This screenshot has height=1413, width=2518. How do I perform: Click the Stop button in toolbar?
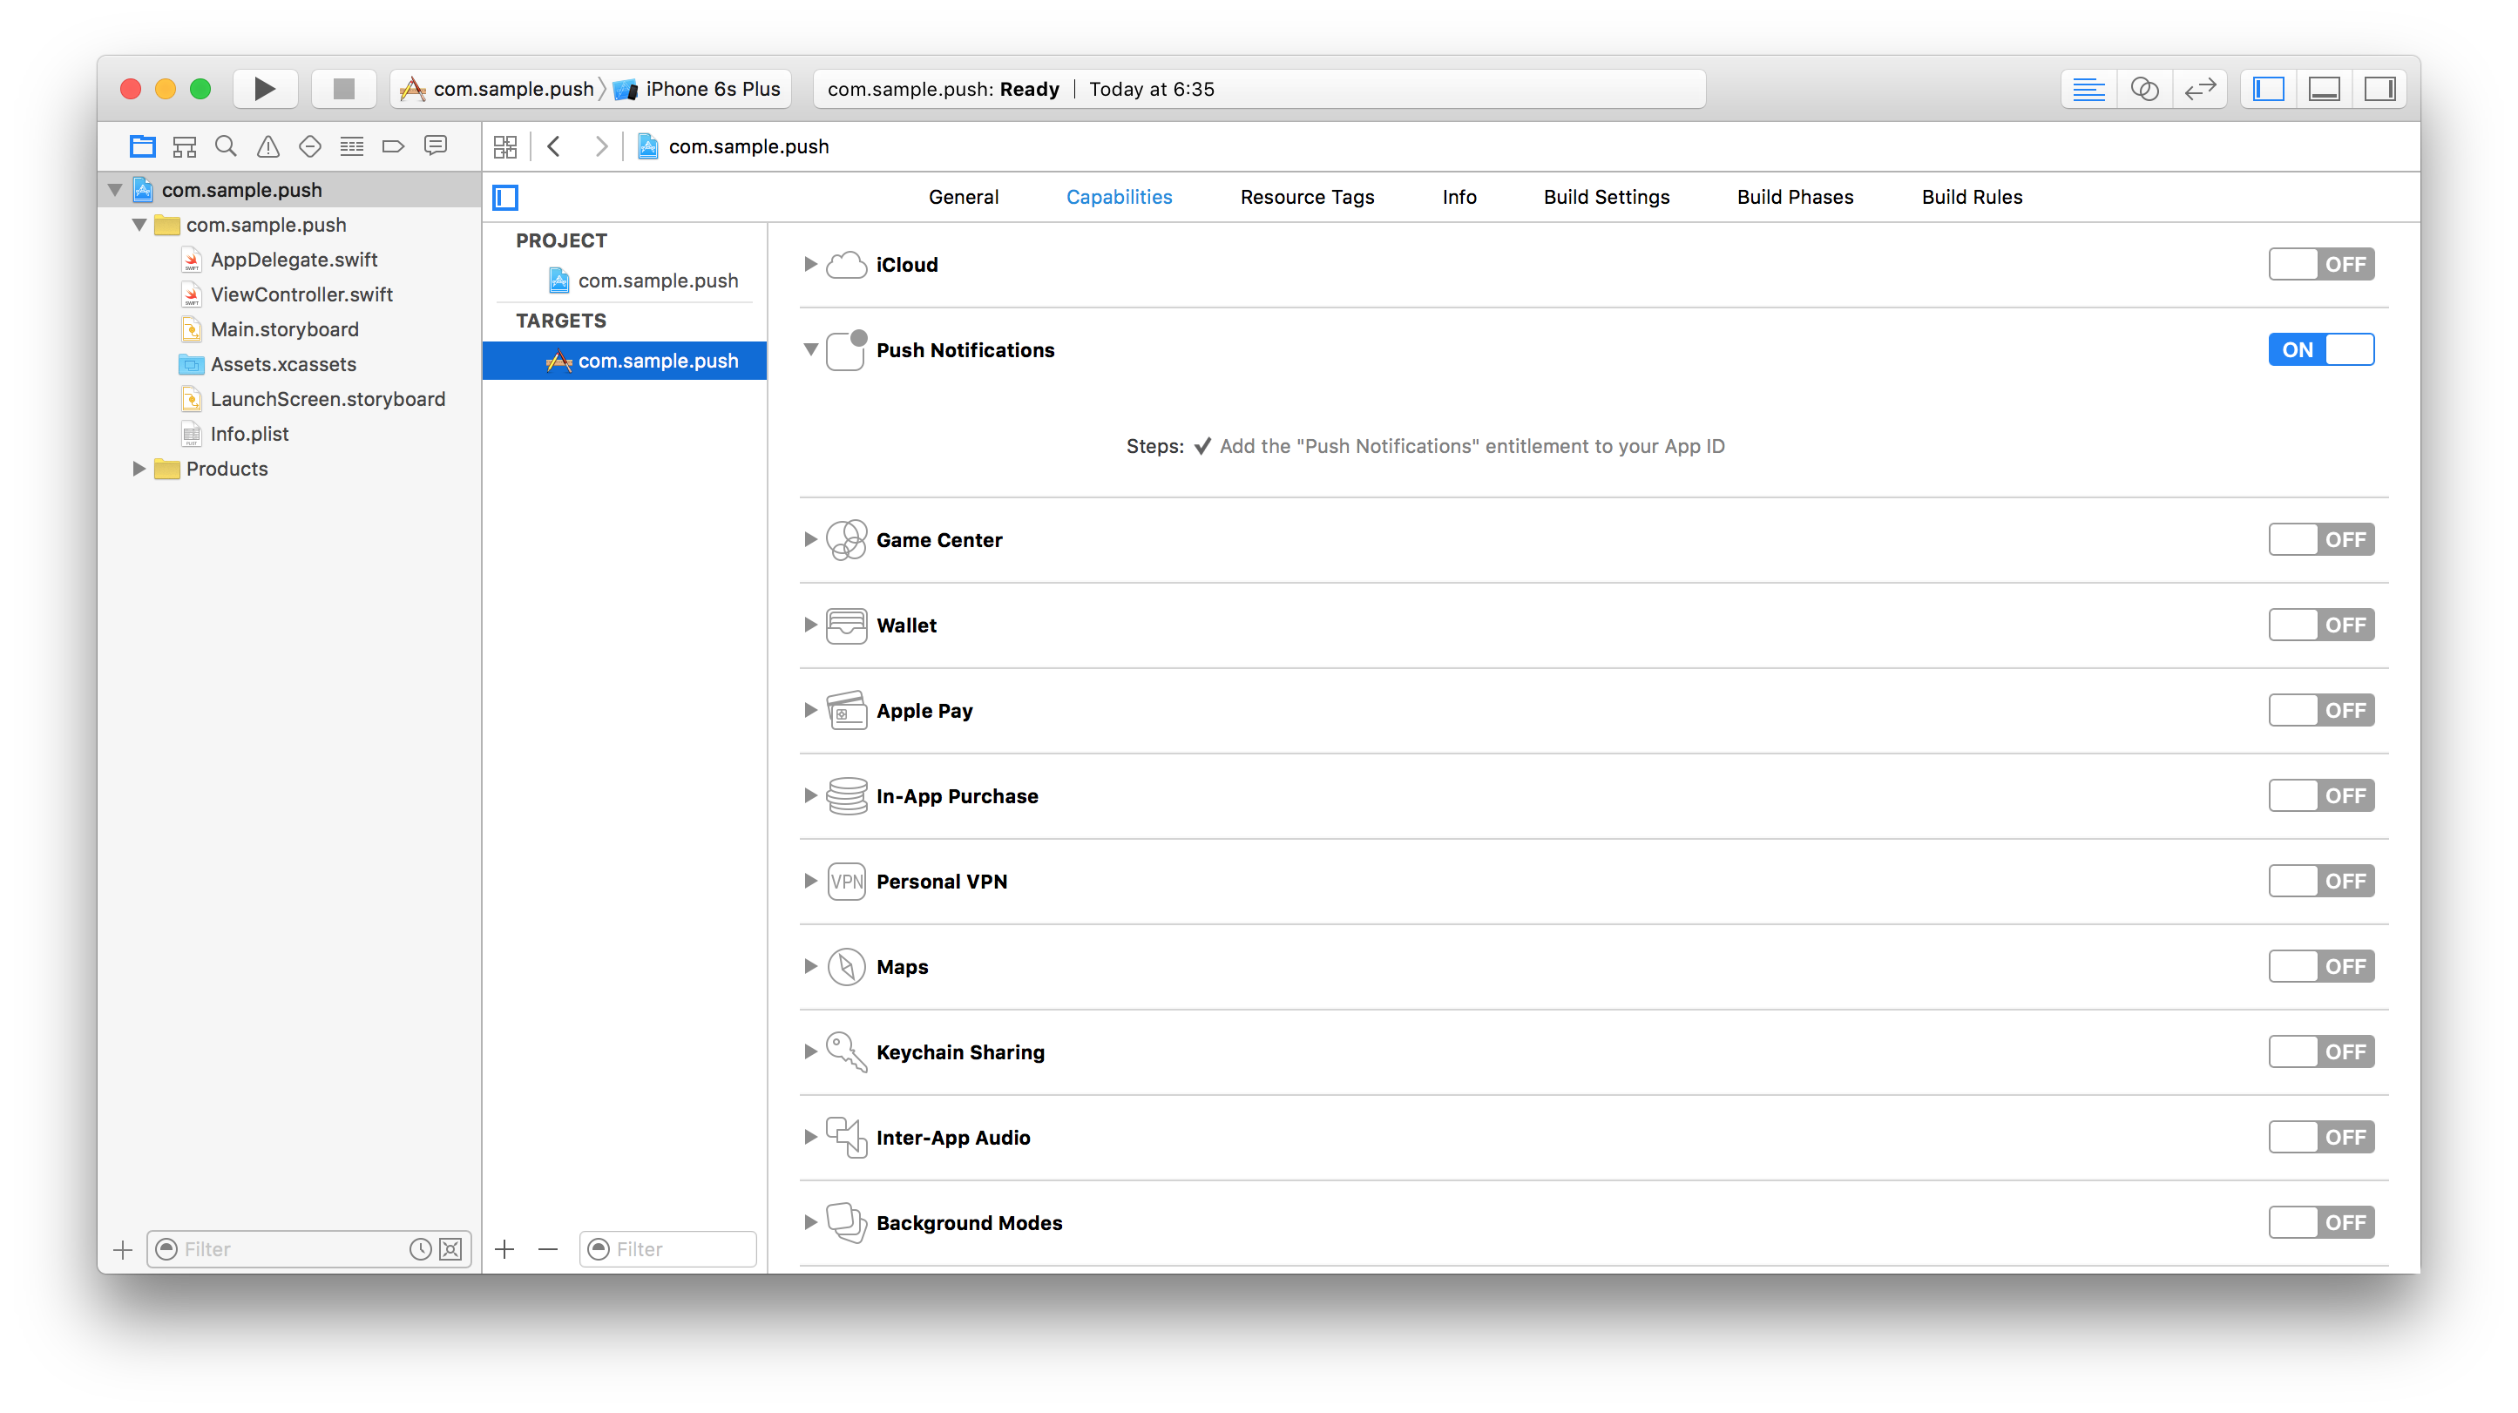pos(343,89)
